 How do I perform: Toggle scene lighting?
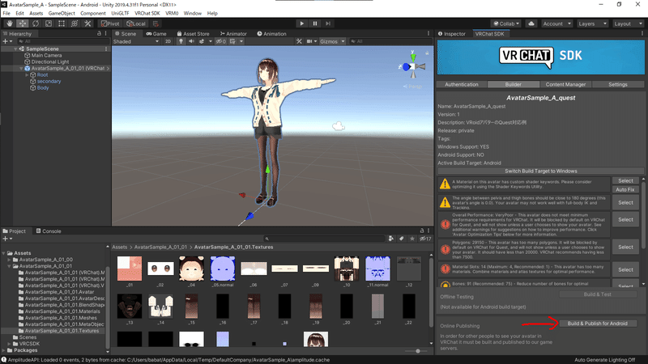pyautogui.click(x=181, y=41)
